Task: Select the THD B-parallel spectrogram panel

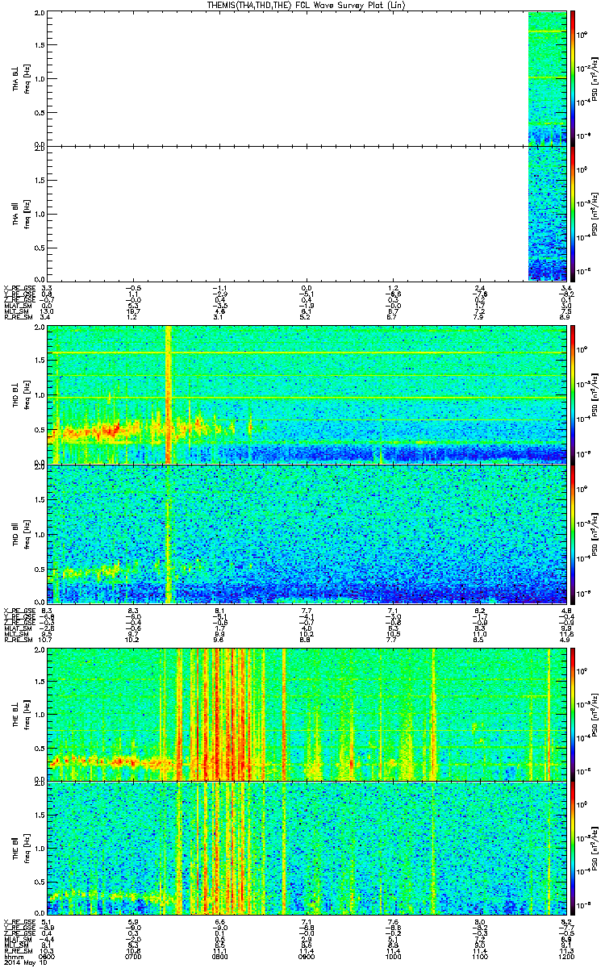Action: pyautogui.click(x=307, y=534)
